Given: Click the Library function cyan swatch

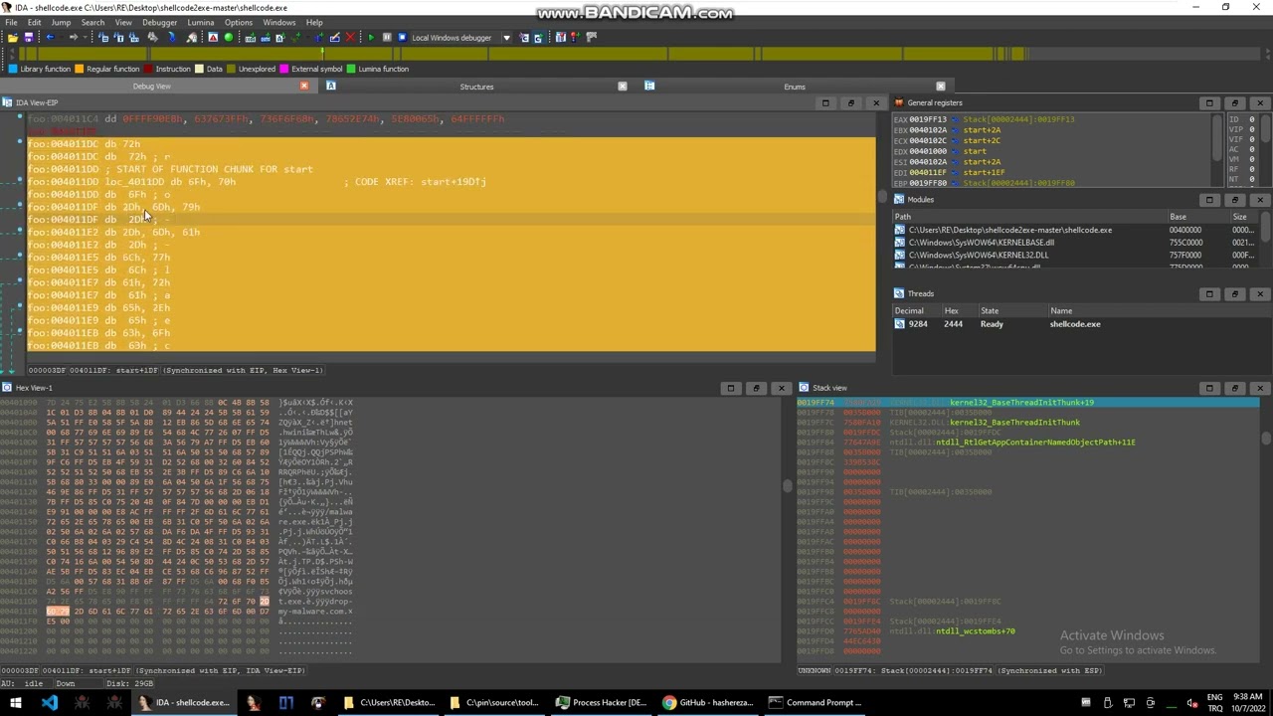Looking at the screenshot, I should tap(13, 69).
